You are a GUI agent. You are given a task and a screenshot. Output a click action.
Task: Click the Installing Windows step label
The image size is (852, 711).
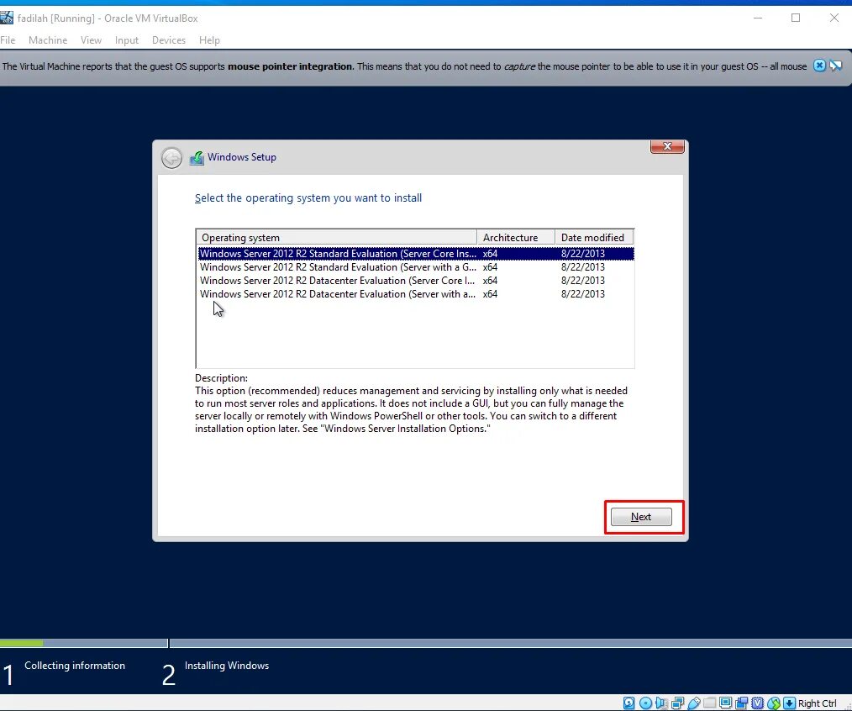tap(227, 666)
